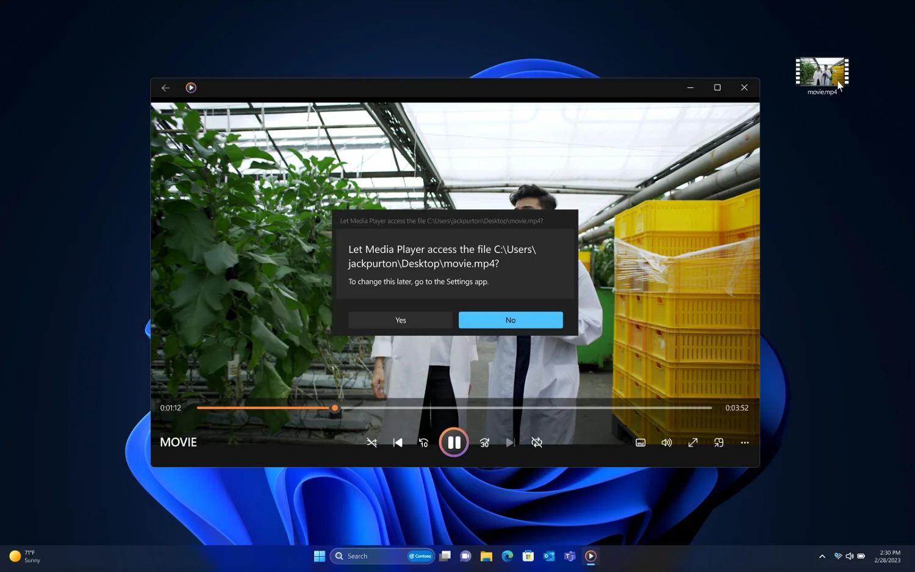
Task: Open the Windows Start menu
Action: click(x=319, y=556)
